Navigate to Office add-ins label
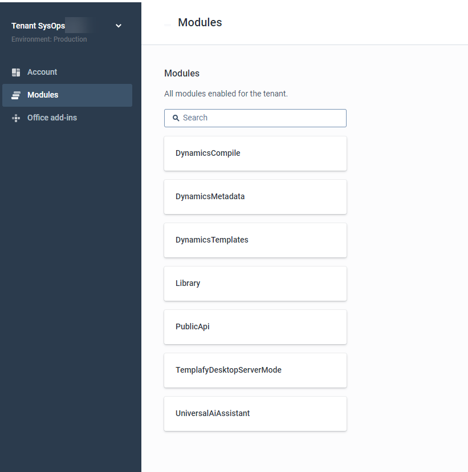This screenshot has height=472, width=468. coord(52,118)
